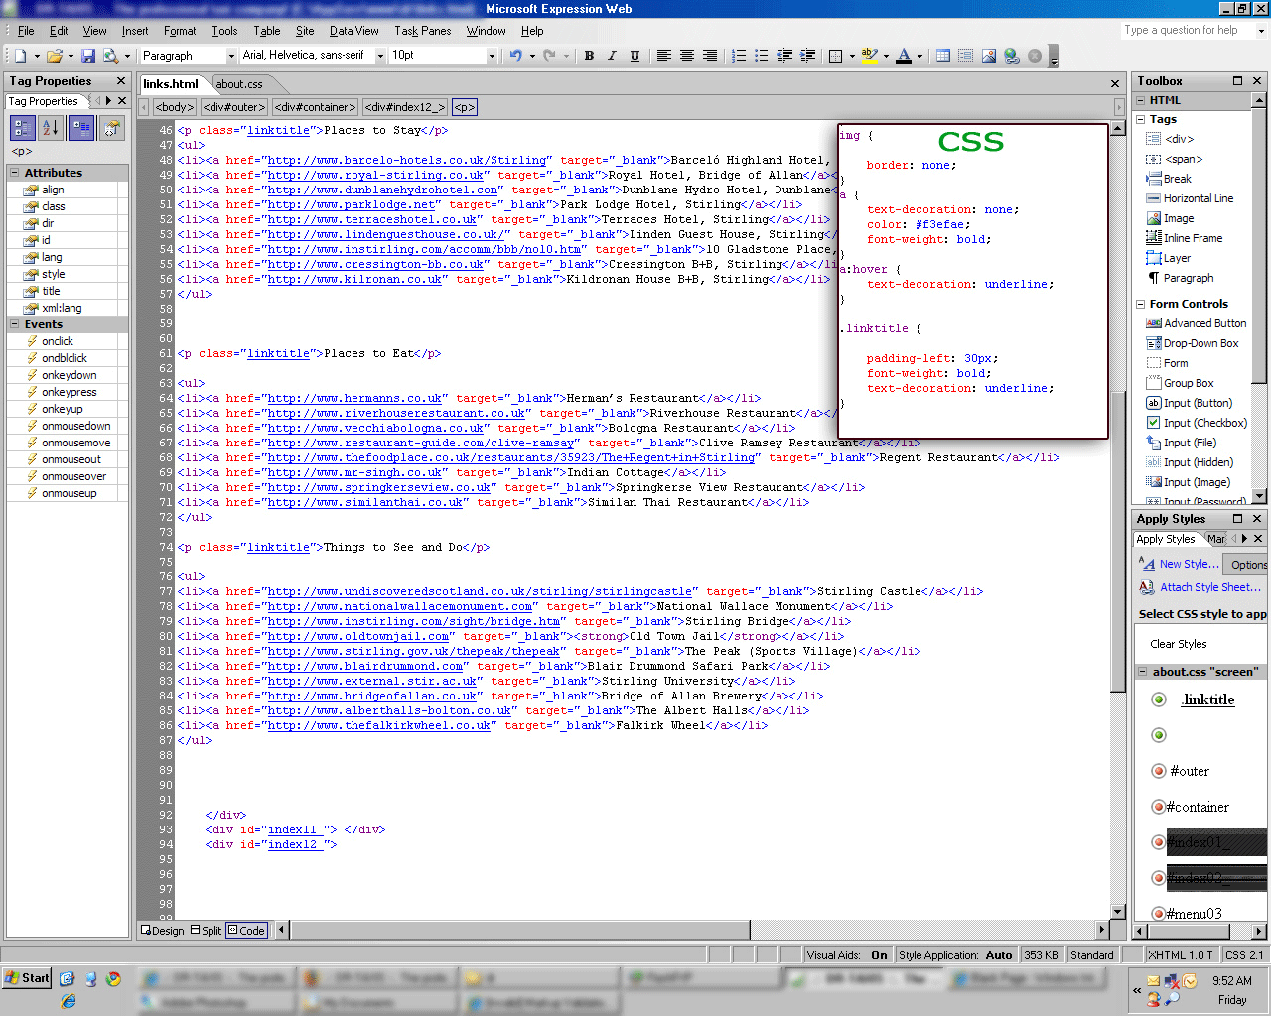Collapse the Form Controls section in Toolbox
This screenshot has height=1016, width=1271.
tap(1140, 304)
